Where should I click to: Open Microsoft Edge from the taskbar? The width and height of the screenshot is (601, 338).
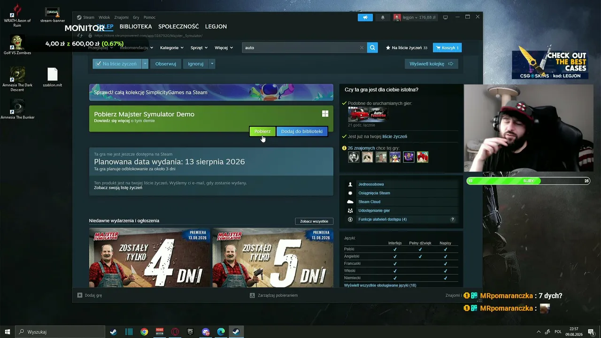[x=221, y=332]
